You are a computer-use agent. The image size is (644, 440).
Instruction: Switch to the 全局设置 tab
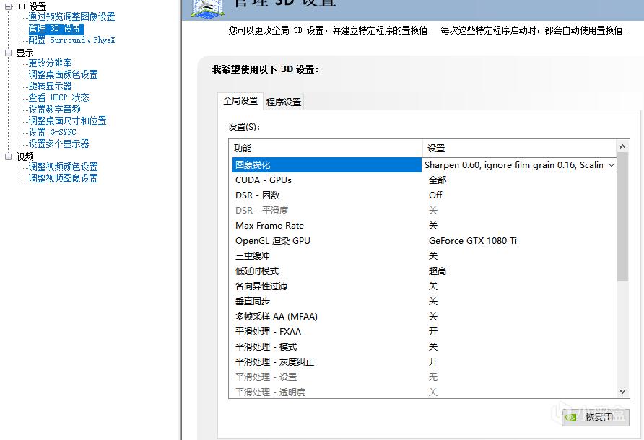point(240,101)
